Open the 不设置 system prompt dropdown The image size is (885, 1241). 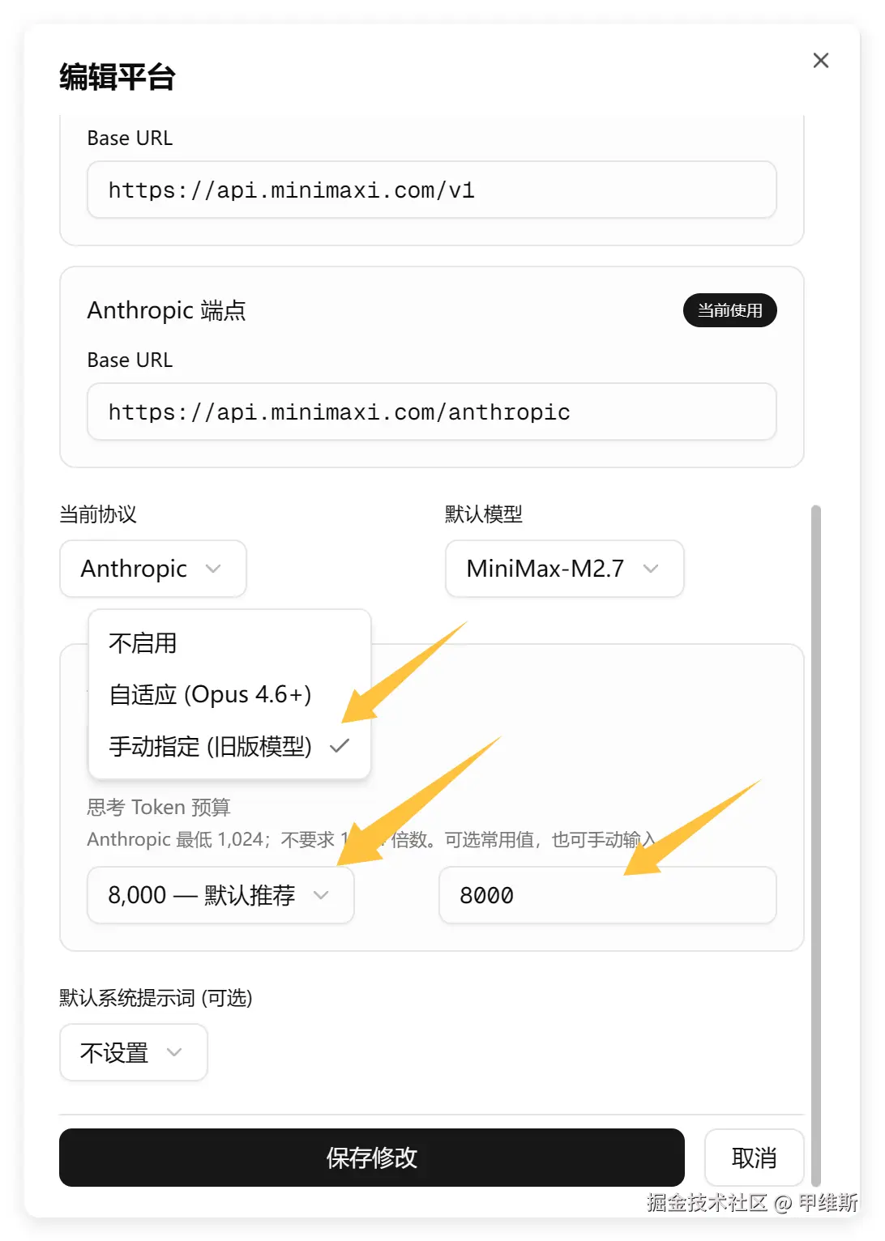click(134, 1052)
